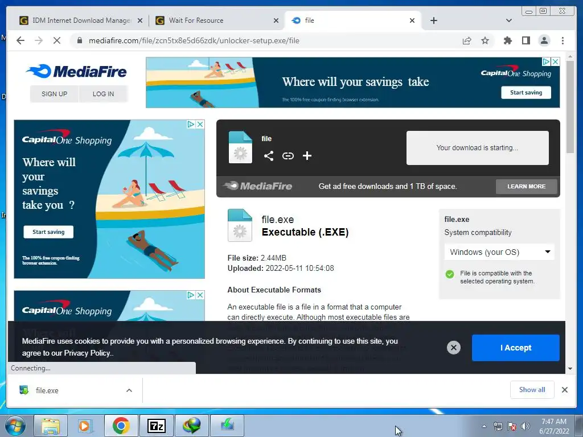Image resolution: width=583 pixels, height=437 pixels.
Task: Dismiss the cookie banner with the X
Action: [x=454, y=348]
